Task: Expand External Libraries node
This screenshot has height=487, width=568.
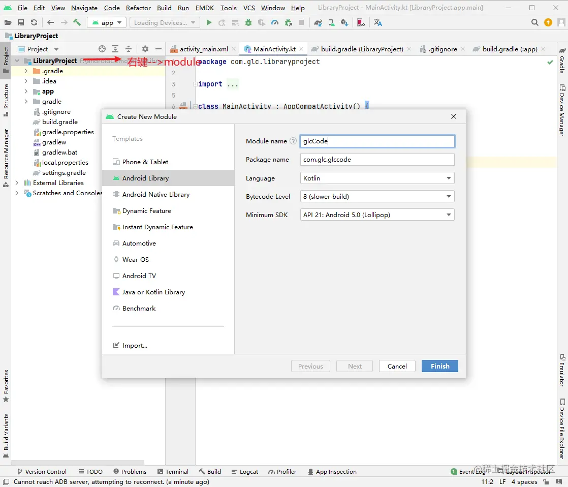Action: [x=17, y=182]
